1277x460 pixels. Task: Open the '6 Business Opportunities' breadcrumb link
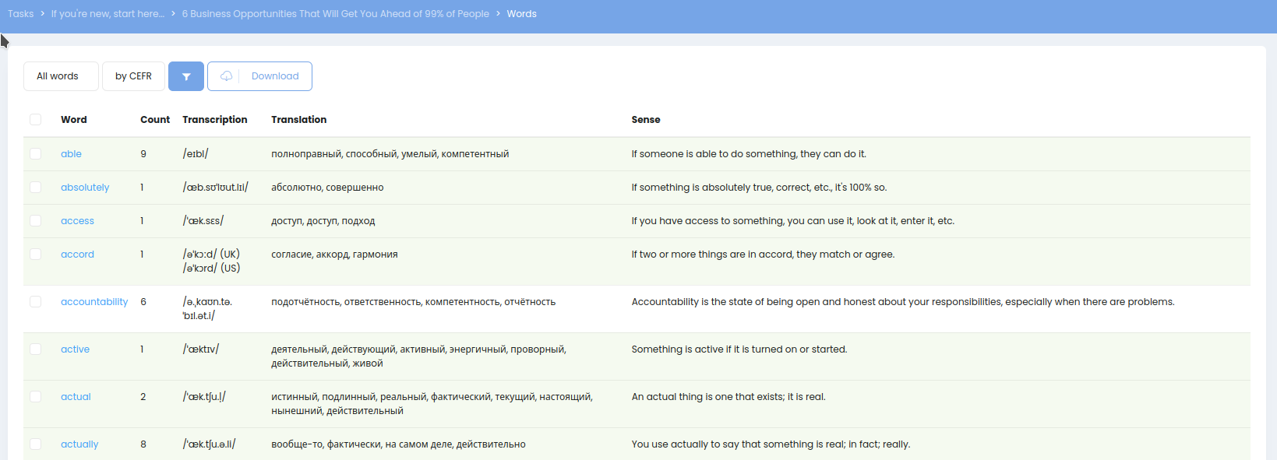click(x=335, y=14)
